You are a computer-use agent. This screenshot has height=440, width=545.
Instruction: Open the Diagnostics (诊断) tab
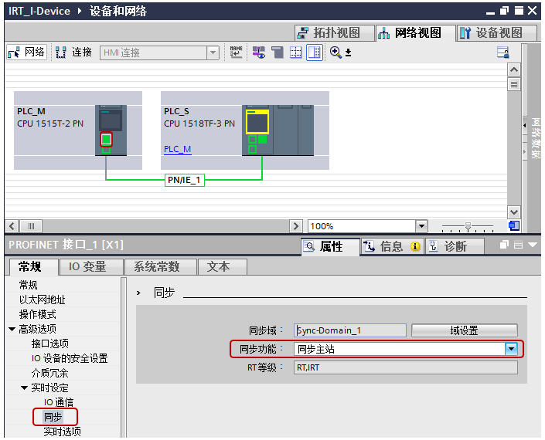tap(455, 246)
